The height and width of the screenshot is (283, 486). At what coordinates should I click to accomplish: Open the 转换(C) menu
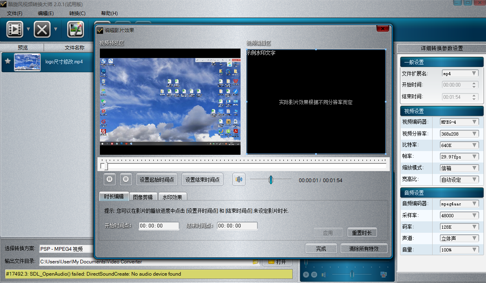pyautogui.click(x=77, y=13)
